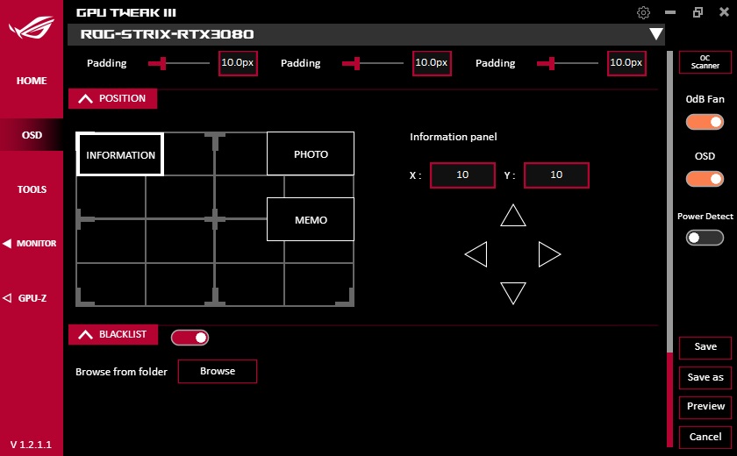Expand the GPU-Z side panel
737x456 pixels.
(25, 298)
